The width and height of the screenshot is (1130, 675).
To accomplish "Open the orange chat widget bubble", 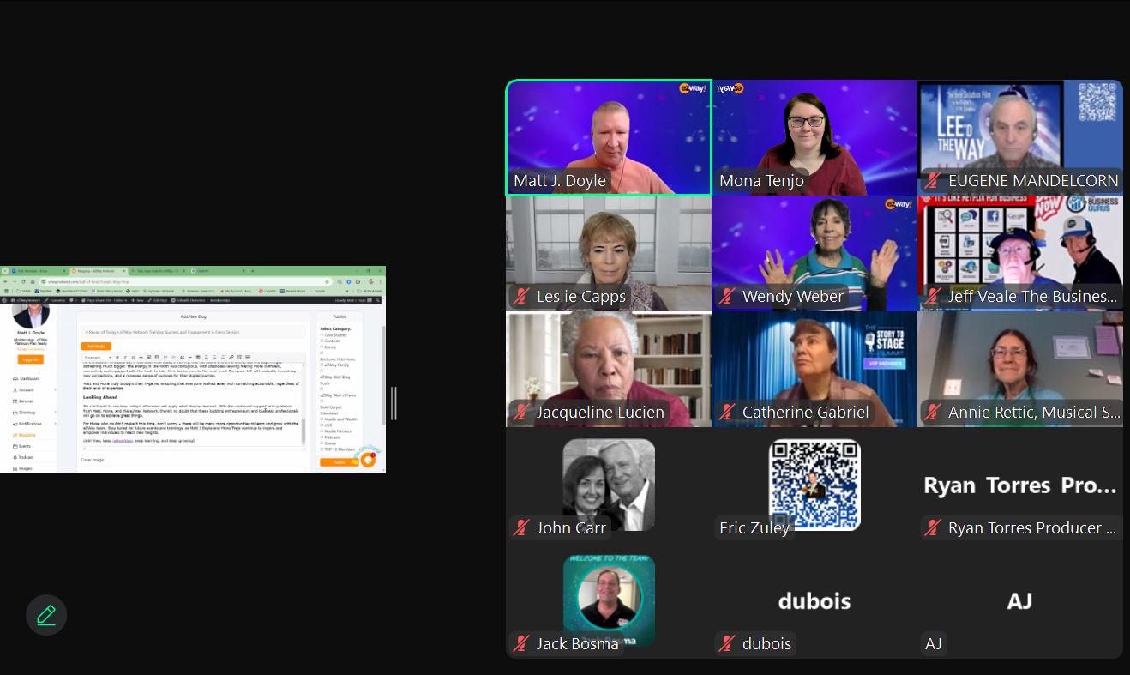I will 369,460.
